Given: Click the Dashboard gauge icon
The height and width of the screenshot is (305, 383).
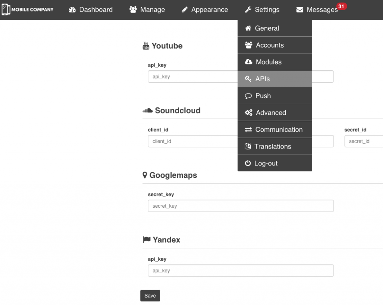Looking at the screenshot, I should [x=72, y=10].
